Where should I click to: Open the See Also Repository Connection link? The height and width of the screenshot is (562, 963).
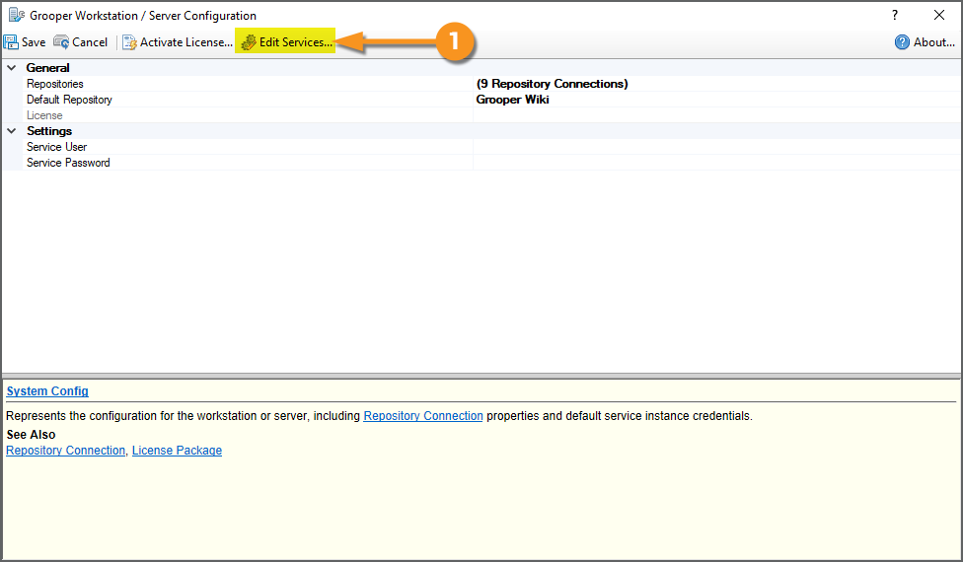pyautogui.click(x=65, y=451)
